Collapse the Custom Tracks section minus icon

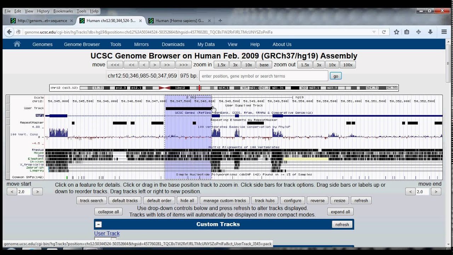click(x=98, y=224)
